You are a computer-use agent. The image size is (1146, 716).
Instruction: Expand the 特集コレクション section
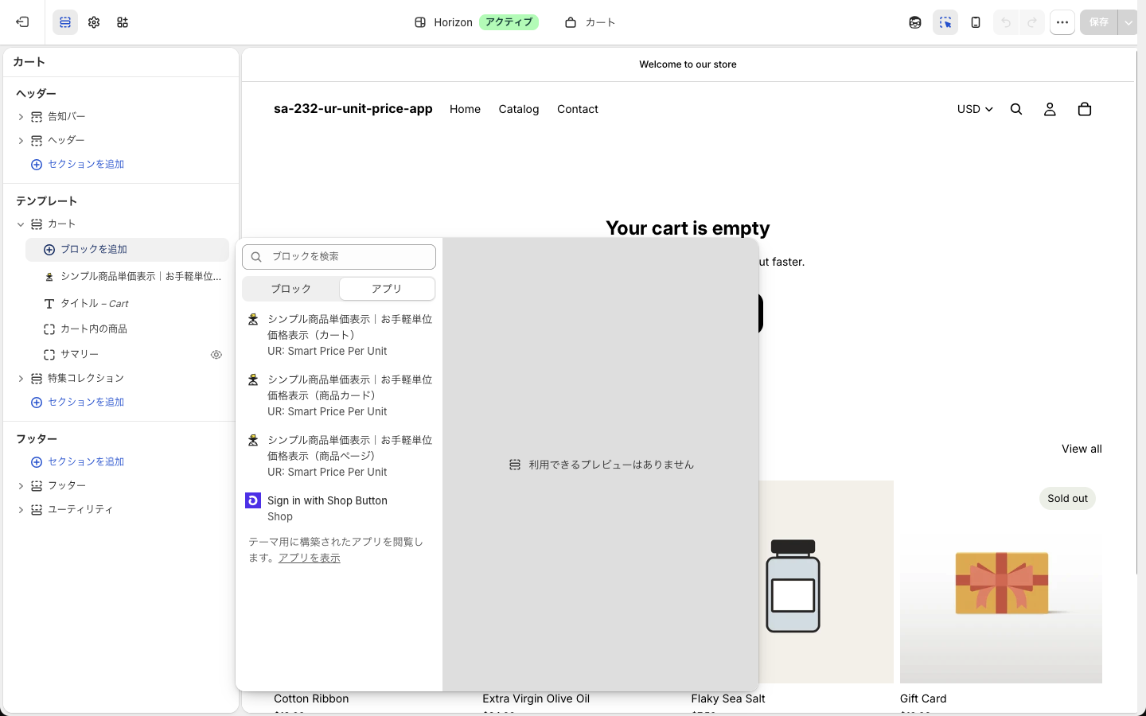[21, 379]
